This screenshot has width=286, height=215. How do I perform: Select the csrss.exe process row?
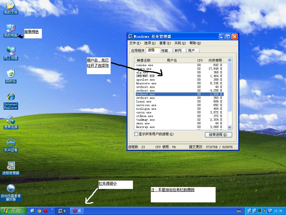click(x=180, y=113)
